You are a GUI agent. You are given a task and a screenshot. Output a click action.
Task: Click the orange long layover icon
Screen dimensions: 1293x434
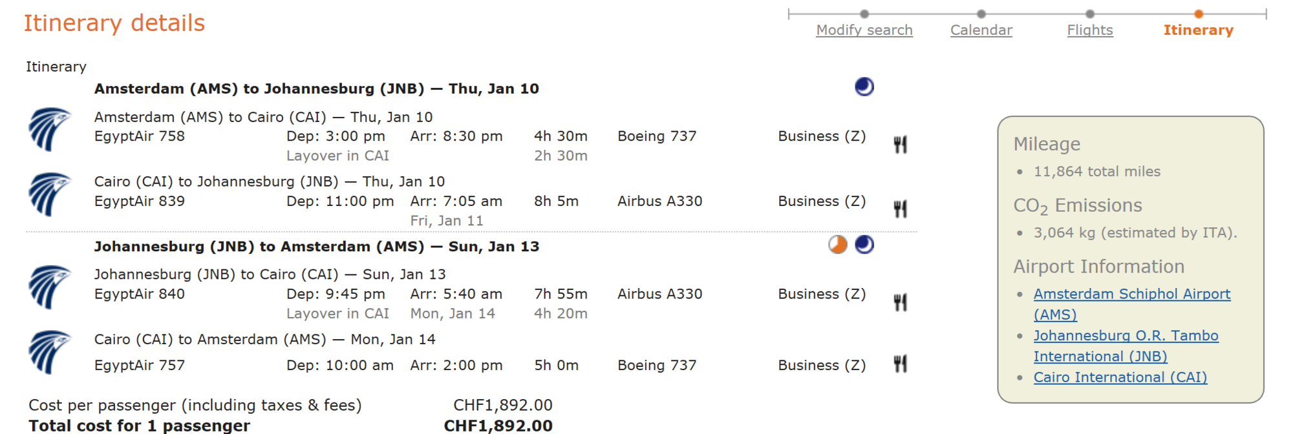pyautogui.click(x=838, y=245)
